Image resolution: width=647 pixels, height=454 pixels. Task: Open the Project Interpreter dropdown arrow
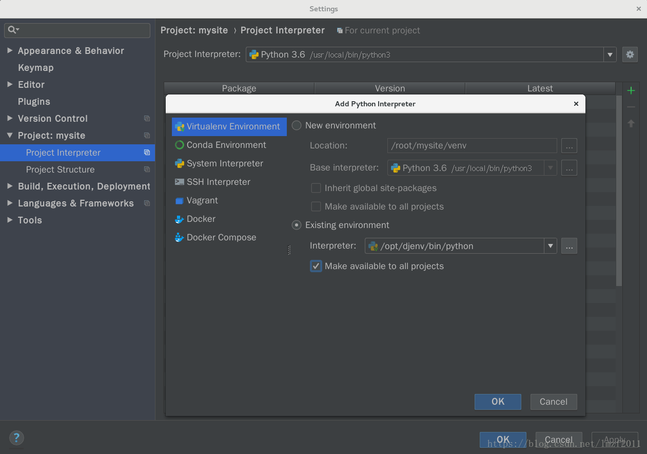(610, 54)
